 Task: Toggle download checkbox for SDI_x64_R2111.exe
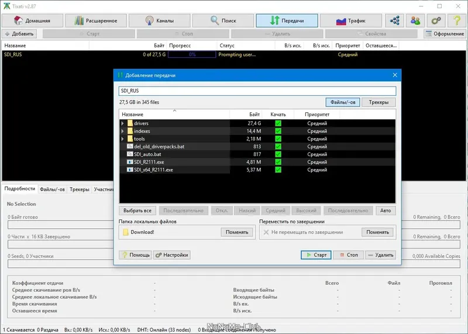pos(278,170)
